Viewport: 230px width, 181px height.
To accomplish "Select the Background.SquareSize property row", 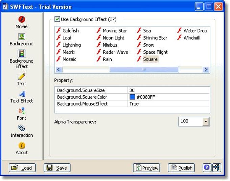I will click(132, 90).
